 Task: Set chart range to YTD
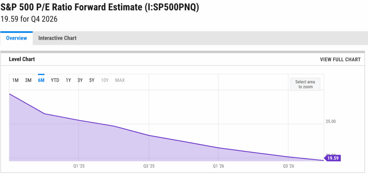(x=55, y=80)
